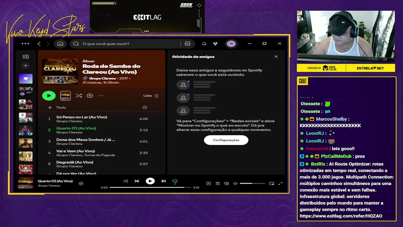The width and height of the screenshot is (403, 227).
Task: Minimize the Spotify window
Action: (x=250, y=44)
